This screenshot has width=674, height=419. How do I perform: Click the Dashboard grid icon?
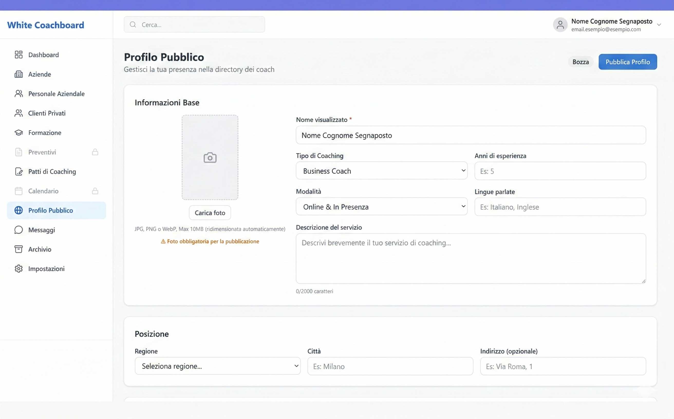point(18,55)
